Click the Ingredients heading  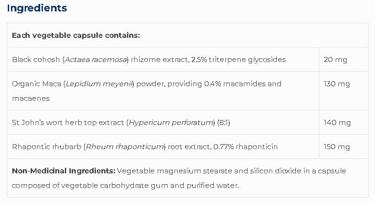click(x=37, y=8)
